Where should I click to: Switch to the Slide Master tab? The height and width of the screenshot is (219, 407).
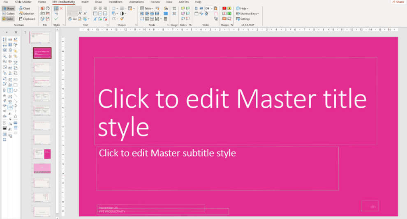23,2
